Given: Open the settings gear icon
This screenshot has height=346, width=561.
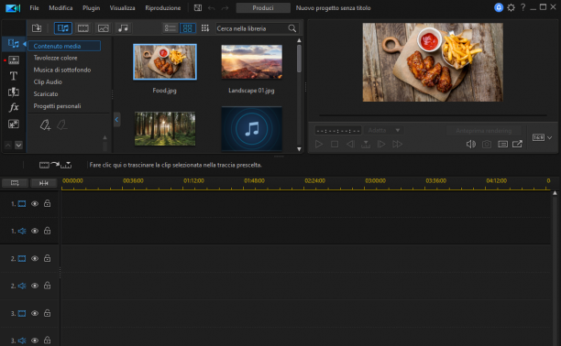Looking at the screenshot, I should pos(511,7).
